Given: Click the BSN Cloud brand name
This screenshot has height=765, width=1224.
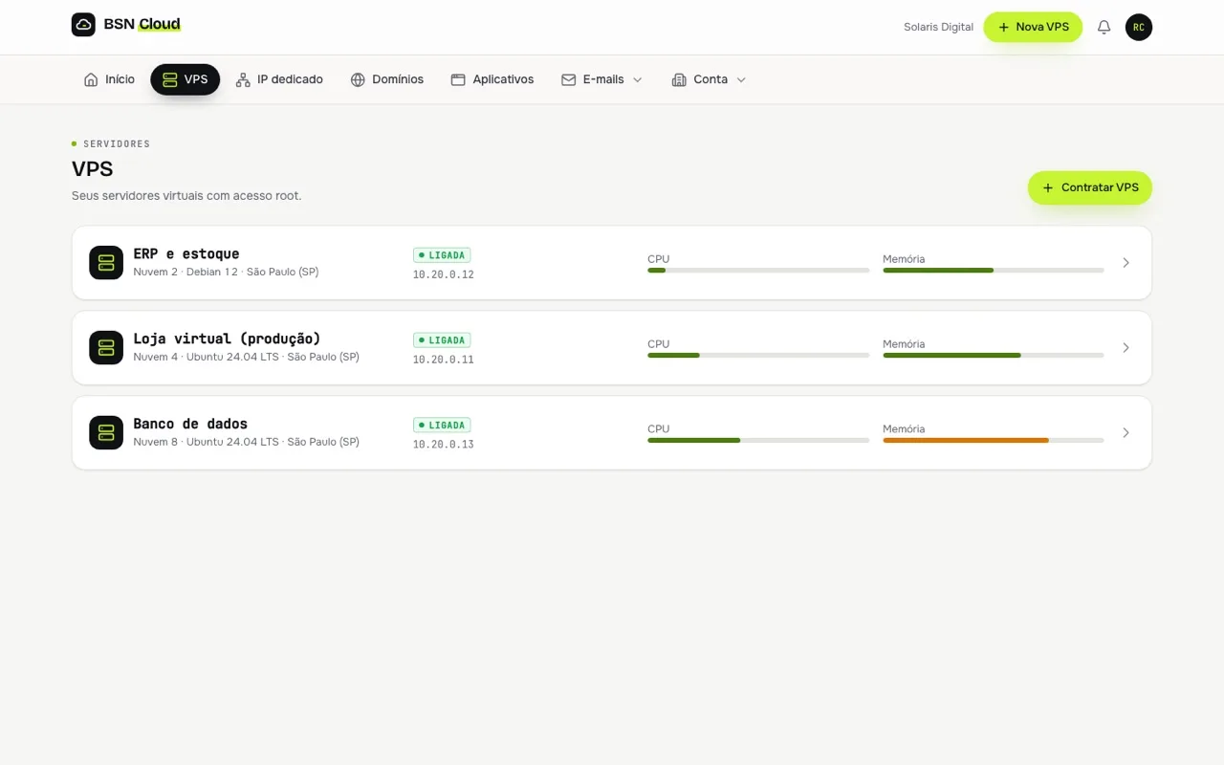Looking at the screenshot, I should [142, 24].
